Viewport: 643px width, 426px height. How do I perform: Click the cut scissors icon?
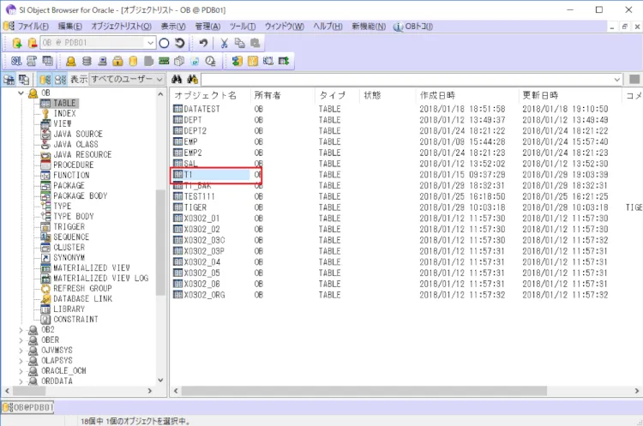(224, 43)
